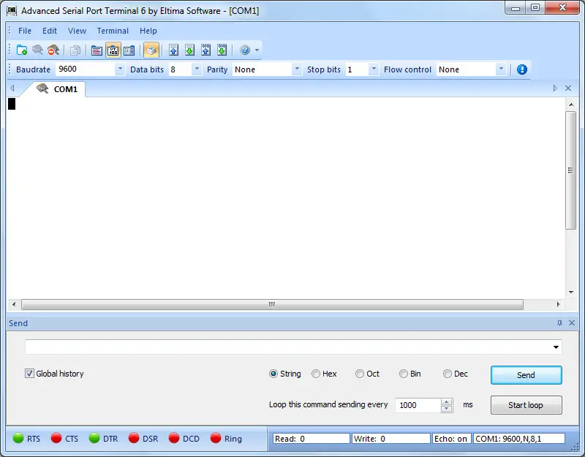Click the Open port connector icon
Image resolution: width=585 pixels, height=457 pixels.
click(x=38, y=50)
